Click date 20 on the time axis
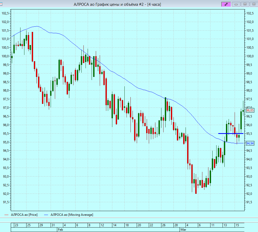258x232 pixels. [139, 225]
